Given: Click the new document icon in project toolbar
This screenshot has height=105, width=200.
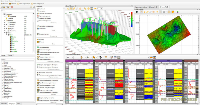Looking at the screenshot, I should click(2, 7).
